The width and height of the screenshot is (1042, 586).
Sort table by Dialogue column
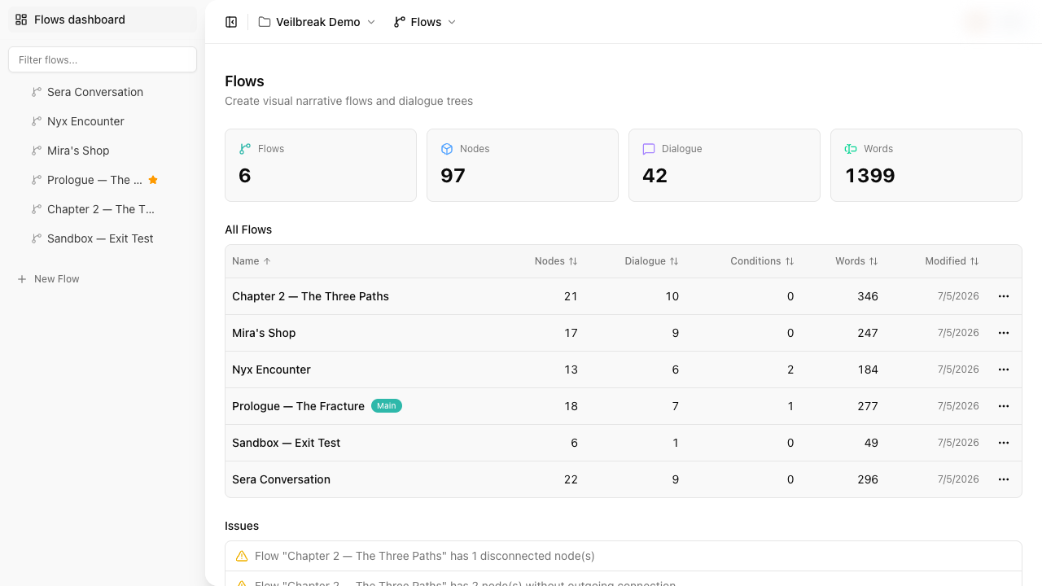pos(651,261)
